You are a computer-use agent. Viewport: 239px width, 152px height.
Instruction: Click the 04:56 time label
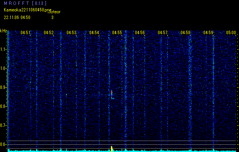pos(140,32)
